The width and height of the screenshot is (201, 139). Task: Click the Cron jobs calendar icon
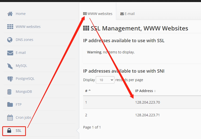tap(10, 118)
